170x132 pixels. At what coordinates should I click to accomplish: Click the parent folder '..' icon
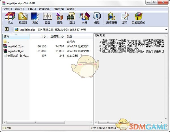pos(5,42)
